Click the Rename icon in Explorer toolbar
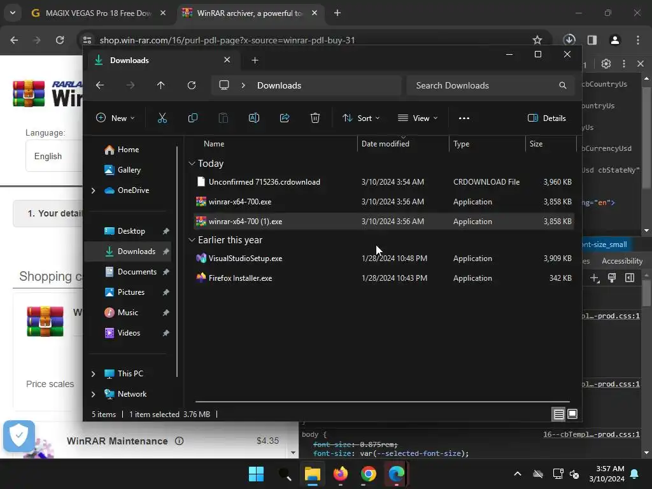The height and width of the screenshot is (489, 652). click(253, 118)
